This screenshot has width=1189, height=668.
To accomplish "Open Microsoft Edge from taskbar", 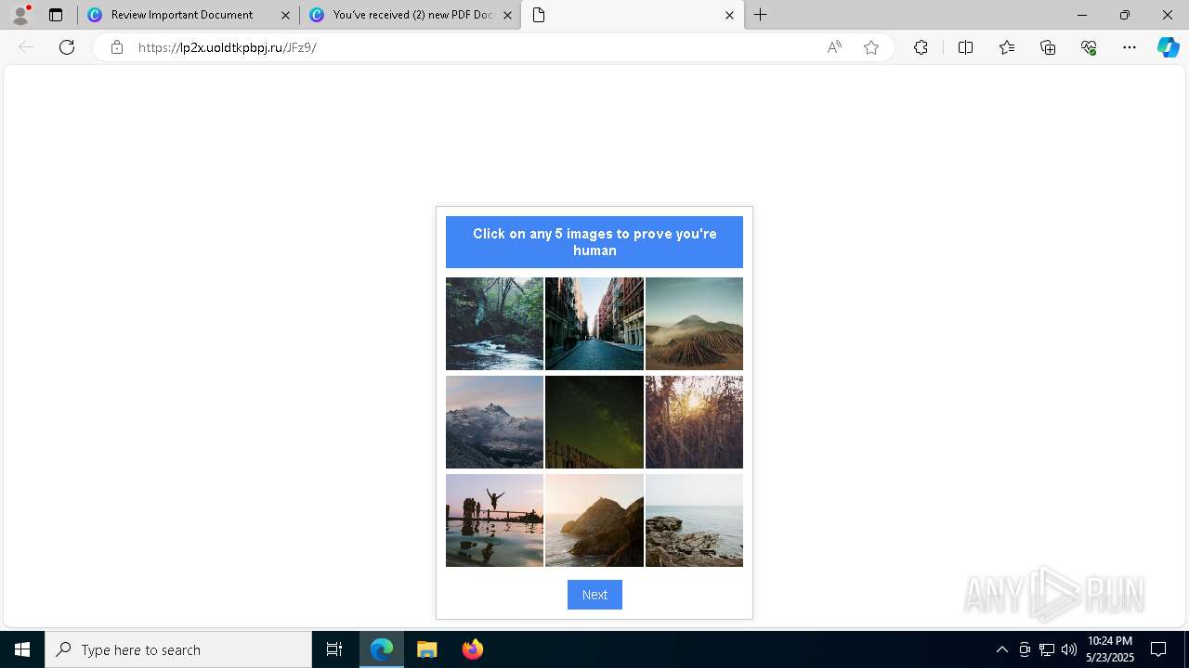I will (x=382, y=649).
